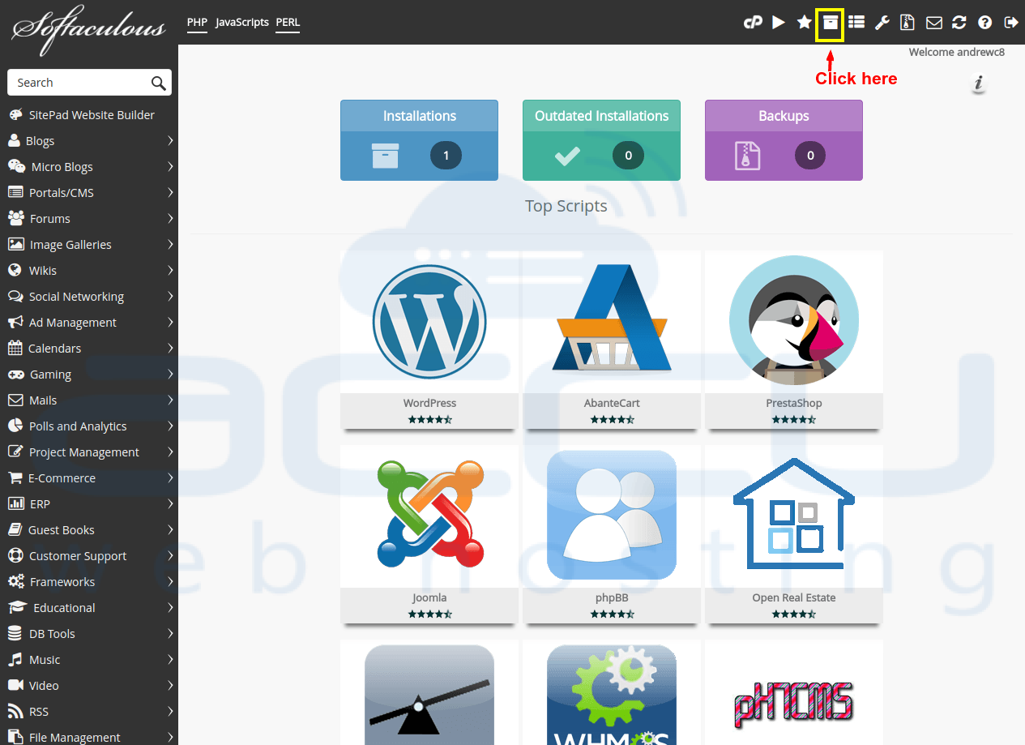Open the phpBB script logo
Viewport: 1025px width, 745px height.
(x=612, y=515)
